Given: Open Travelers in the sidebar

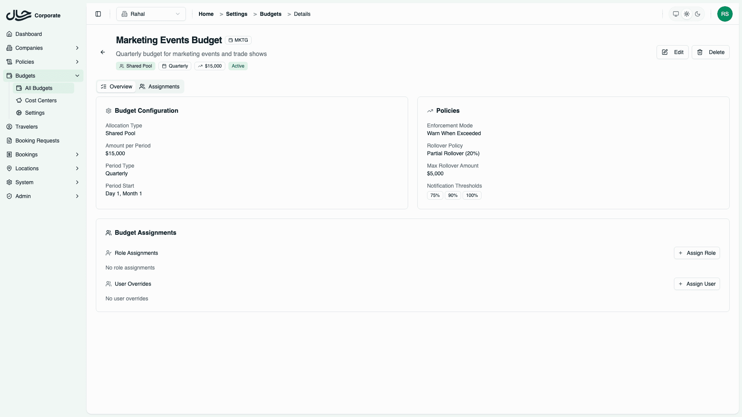Looking at the screenshot, I should pos(26,127).
